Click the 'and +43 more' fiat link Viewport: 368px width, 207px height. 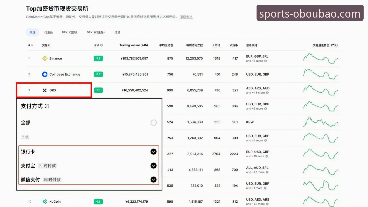[x=256, y=93]
